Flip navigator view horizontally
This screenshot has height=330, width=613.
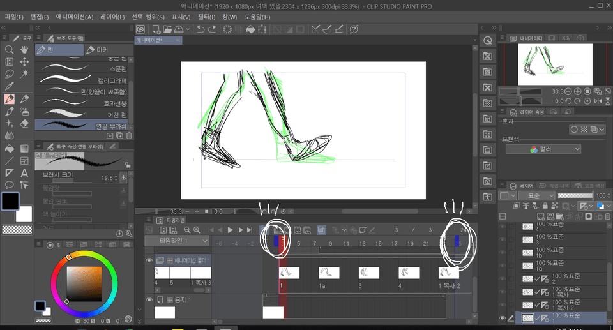pos(598,101)
